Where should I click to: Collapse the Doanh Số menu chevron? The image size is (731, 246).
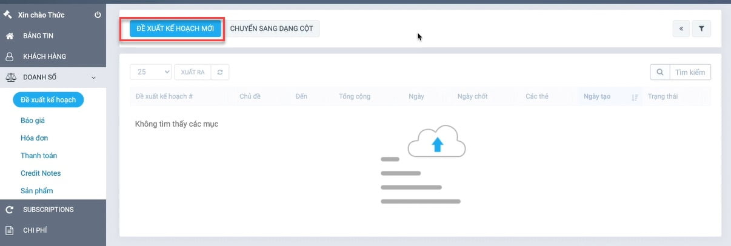coord(93,78)
